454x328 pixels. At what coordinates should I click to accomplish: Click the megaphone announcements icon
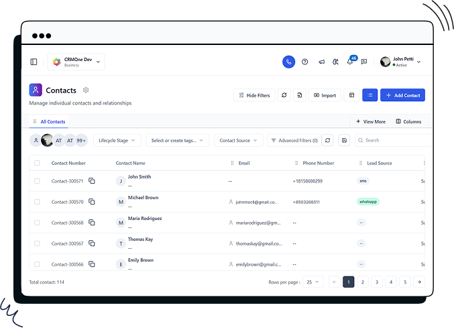click(x=321, y=62)
